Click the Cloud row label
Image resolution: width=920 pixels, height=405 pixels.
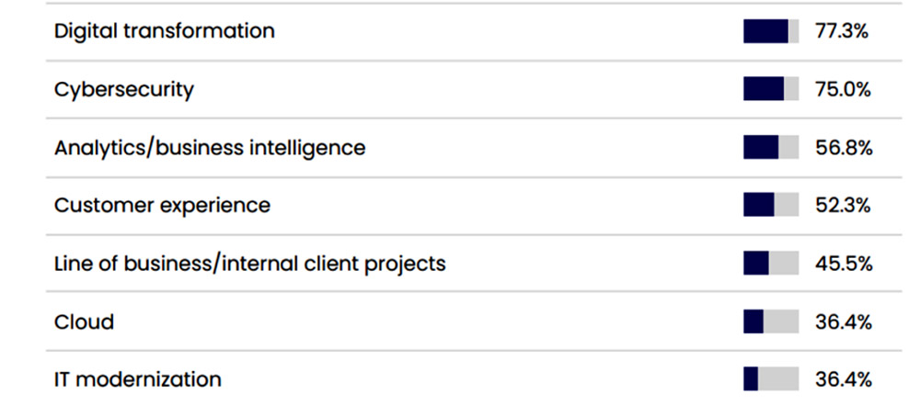[x=84, y=321]
